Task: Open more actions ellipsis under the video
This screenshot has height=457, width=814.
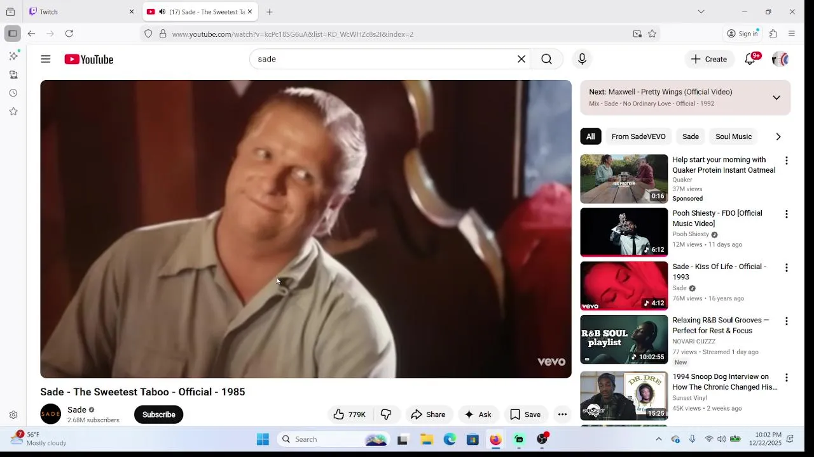Action: [x=562, y=414]
